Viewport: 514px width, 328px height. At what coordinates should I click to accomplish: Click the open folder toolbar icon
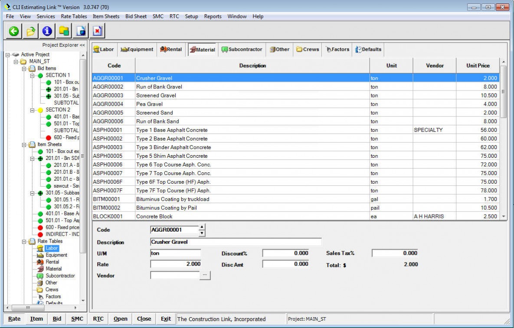coord(30,32)
